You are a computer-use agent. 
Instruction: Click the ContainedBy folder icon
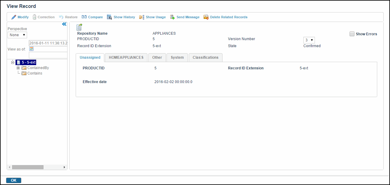[24, 68]
